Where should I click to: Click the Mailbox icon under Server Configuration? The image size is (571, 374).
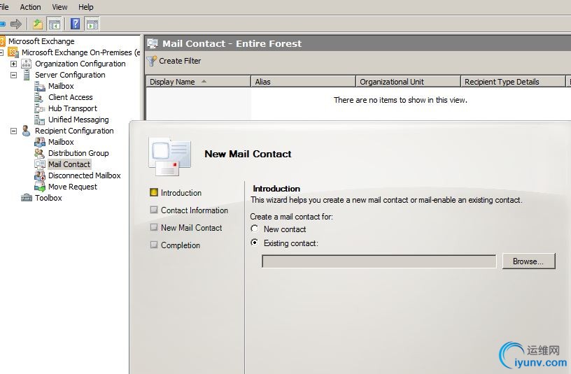(40, 86)
